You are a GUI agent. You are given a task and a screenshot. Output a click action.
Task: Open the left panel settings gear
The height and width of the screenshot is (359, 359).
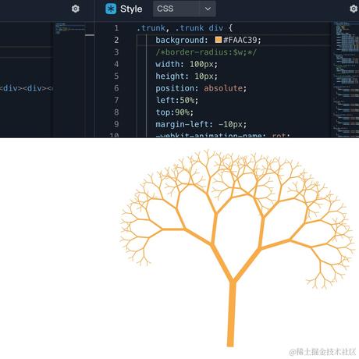coord(76,9)
